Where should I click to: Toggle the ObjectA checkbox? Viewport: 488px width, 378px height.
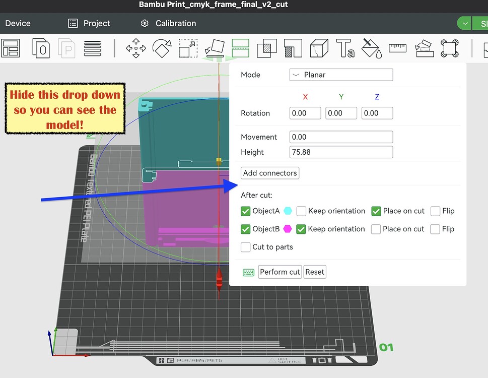pos(246,211)
